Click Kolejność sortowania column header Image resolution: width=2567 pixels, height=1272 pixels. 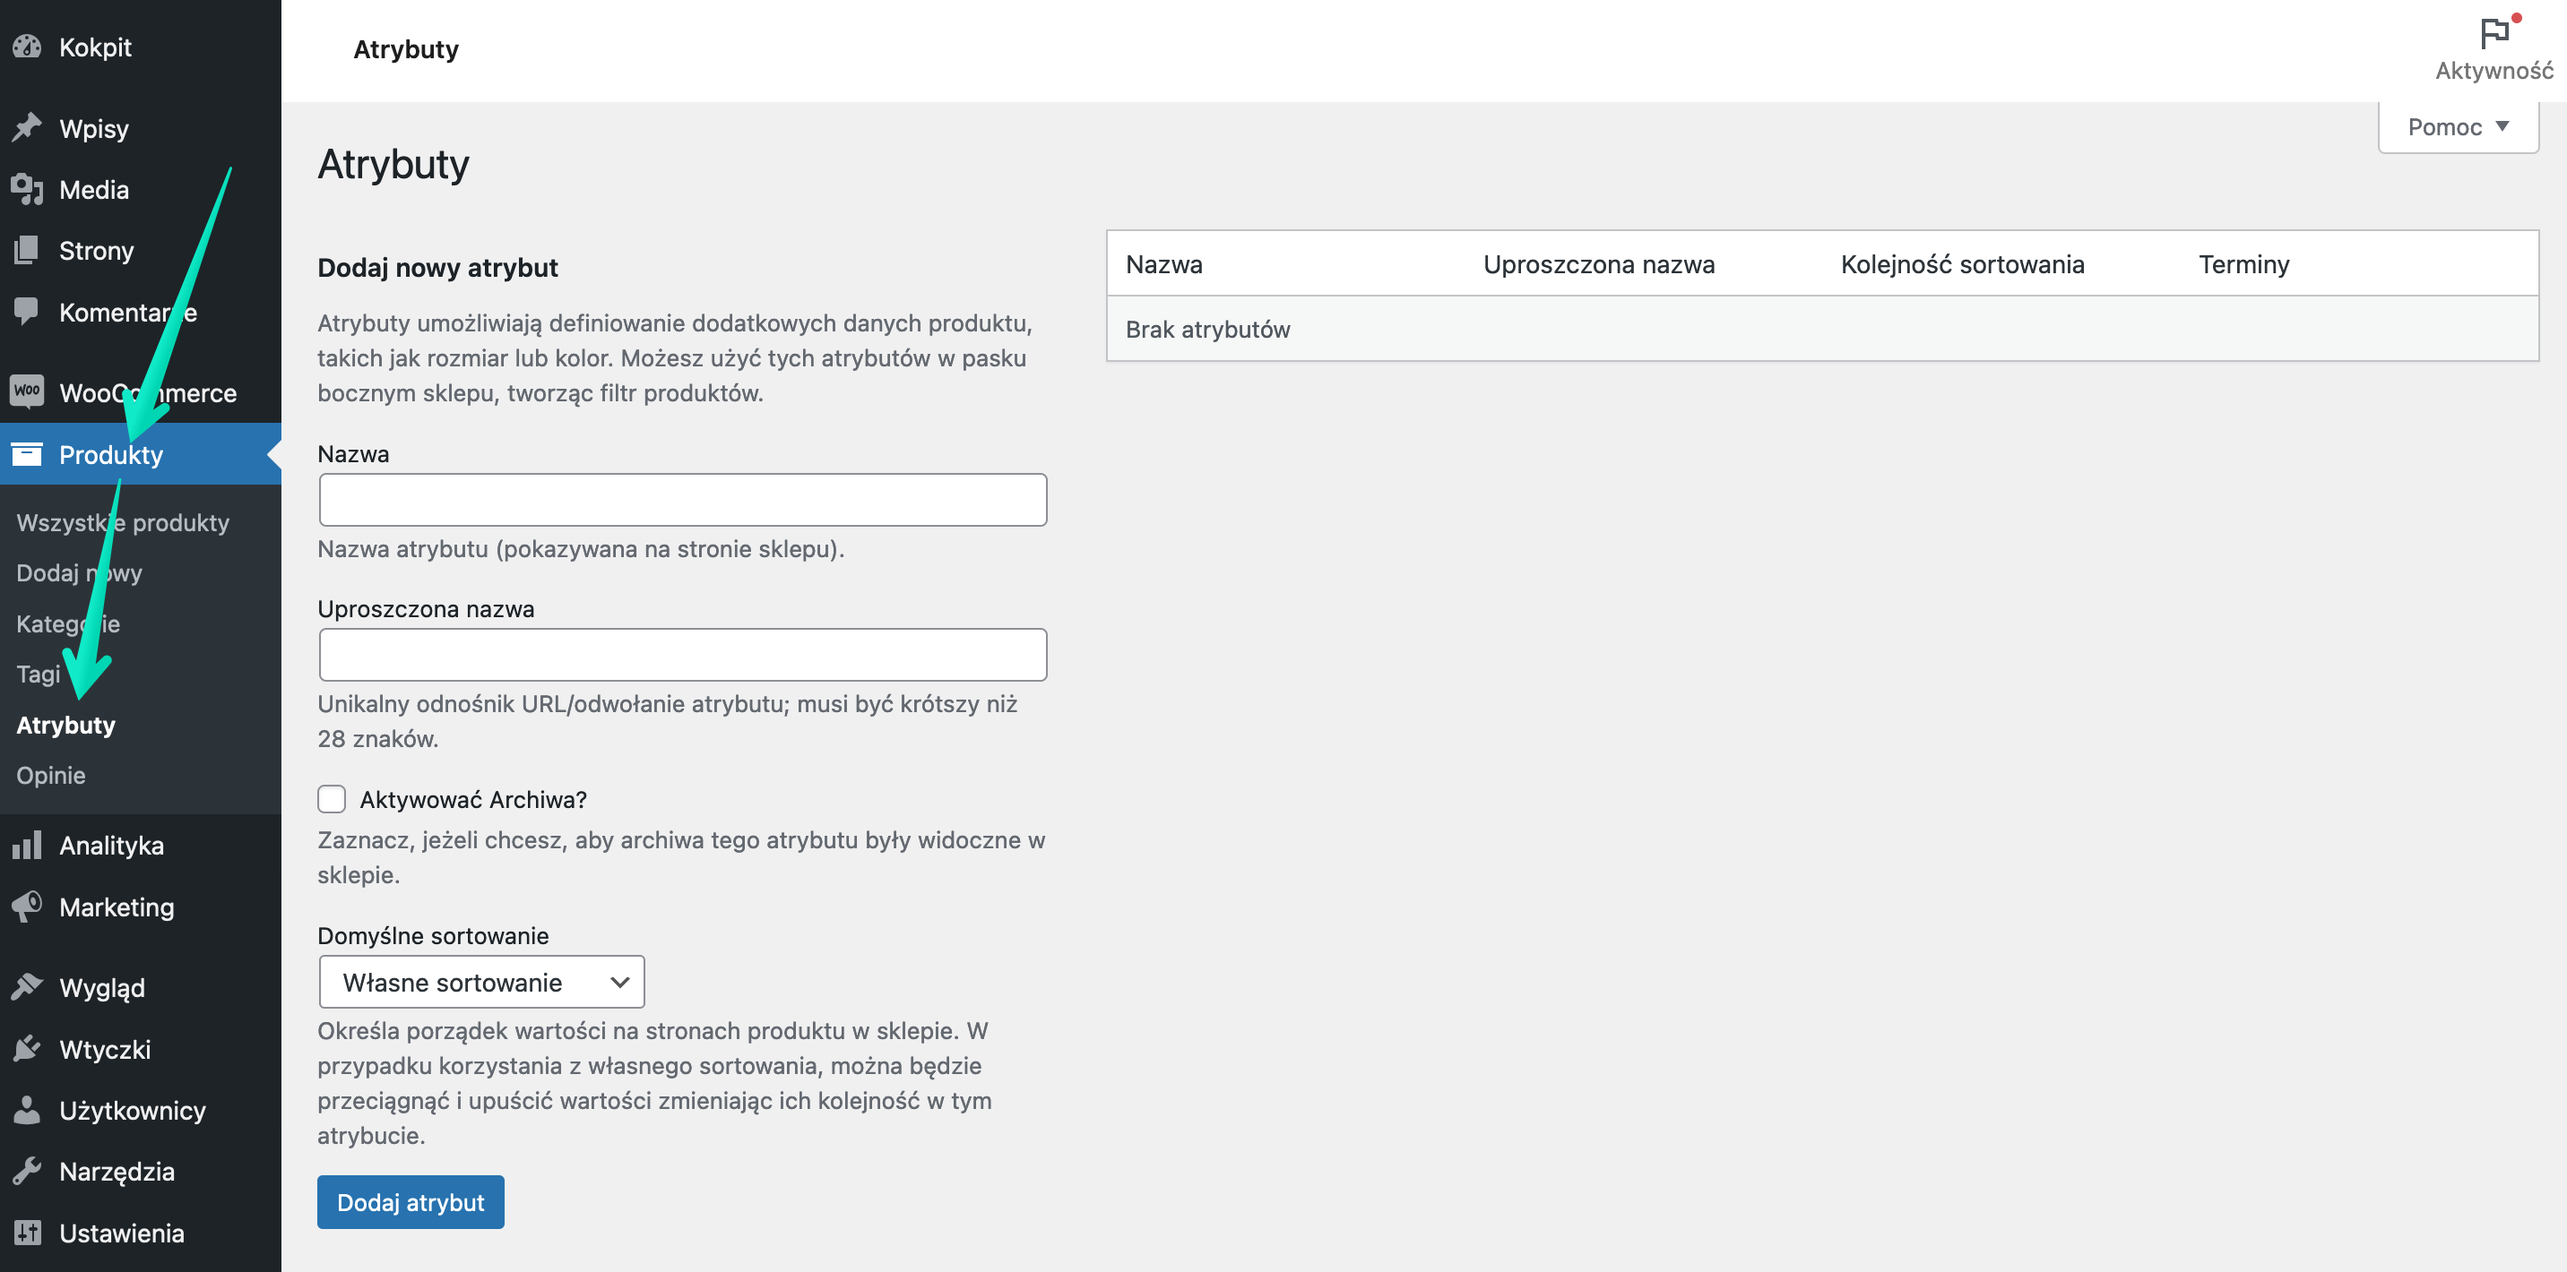[x=1962, y=264]
